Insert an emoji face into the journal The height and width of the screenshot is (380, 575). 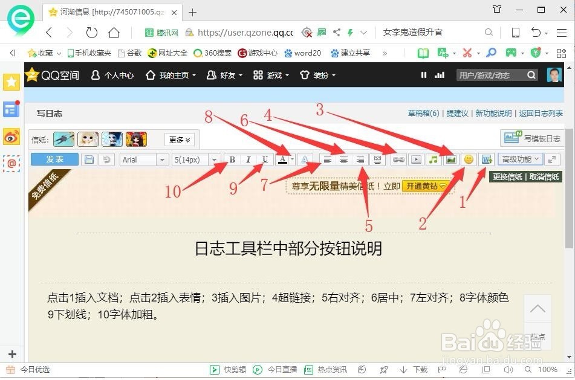click(x=469, y=159)
